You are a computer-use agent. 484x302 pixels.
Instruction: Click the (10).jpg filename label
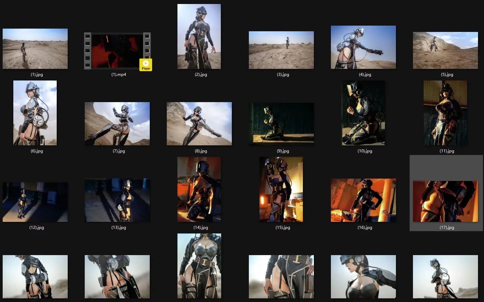(x=365, y=151)
